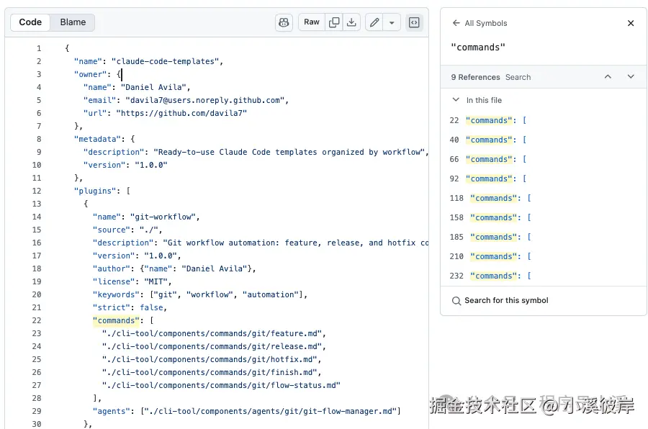Open reference at line 40 "commands"
648x429 pixels.
pyautogui.click(x=490, y=140)
